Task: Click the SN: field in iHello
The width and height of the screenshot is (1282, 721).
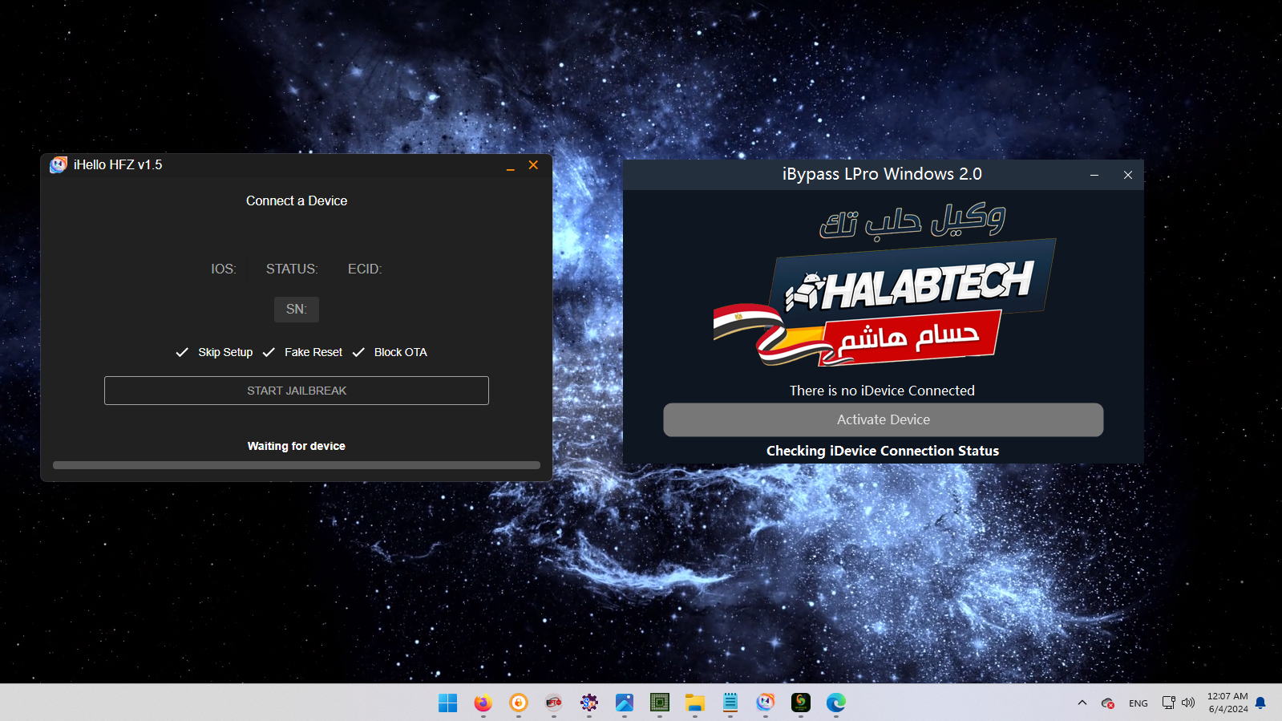Action: point(297,309)
